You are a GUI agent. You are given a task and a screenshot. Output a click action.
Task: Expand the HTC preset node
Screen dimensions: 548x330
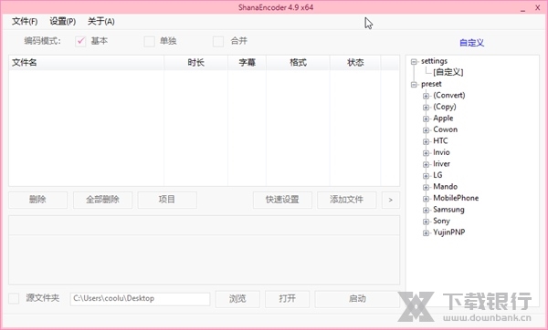(x=426, y=141)
